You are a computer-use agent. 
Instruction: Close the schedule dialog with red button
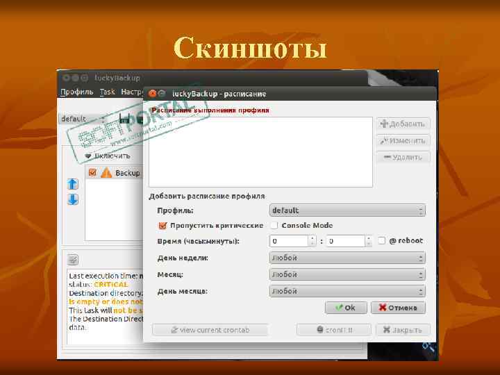point(153,94)
